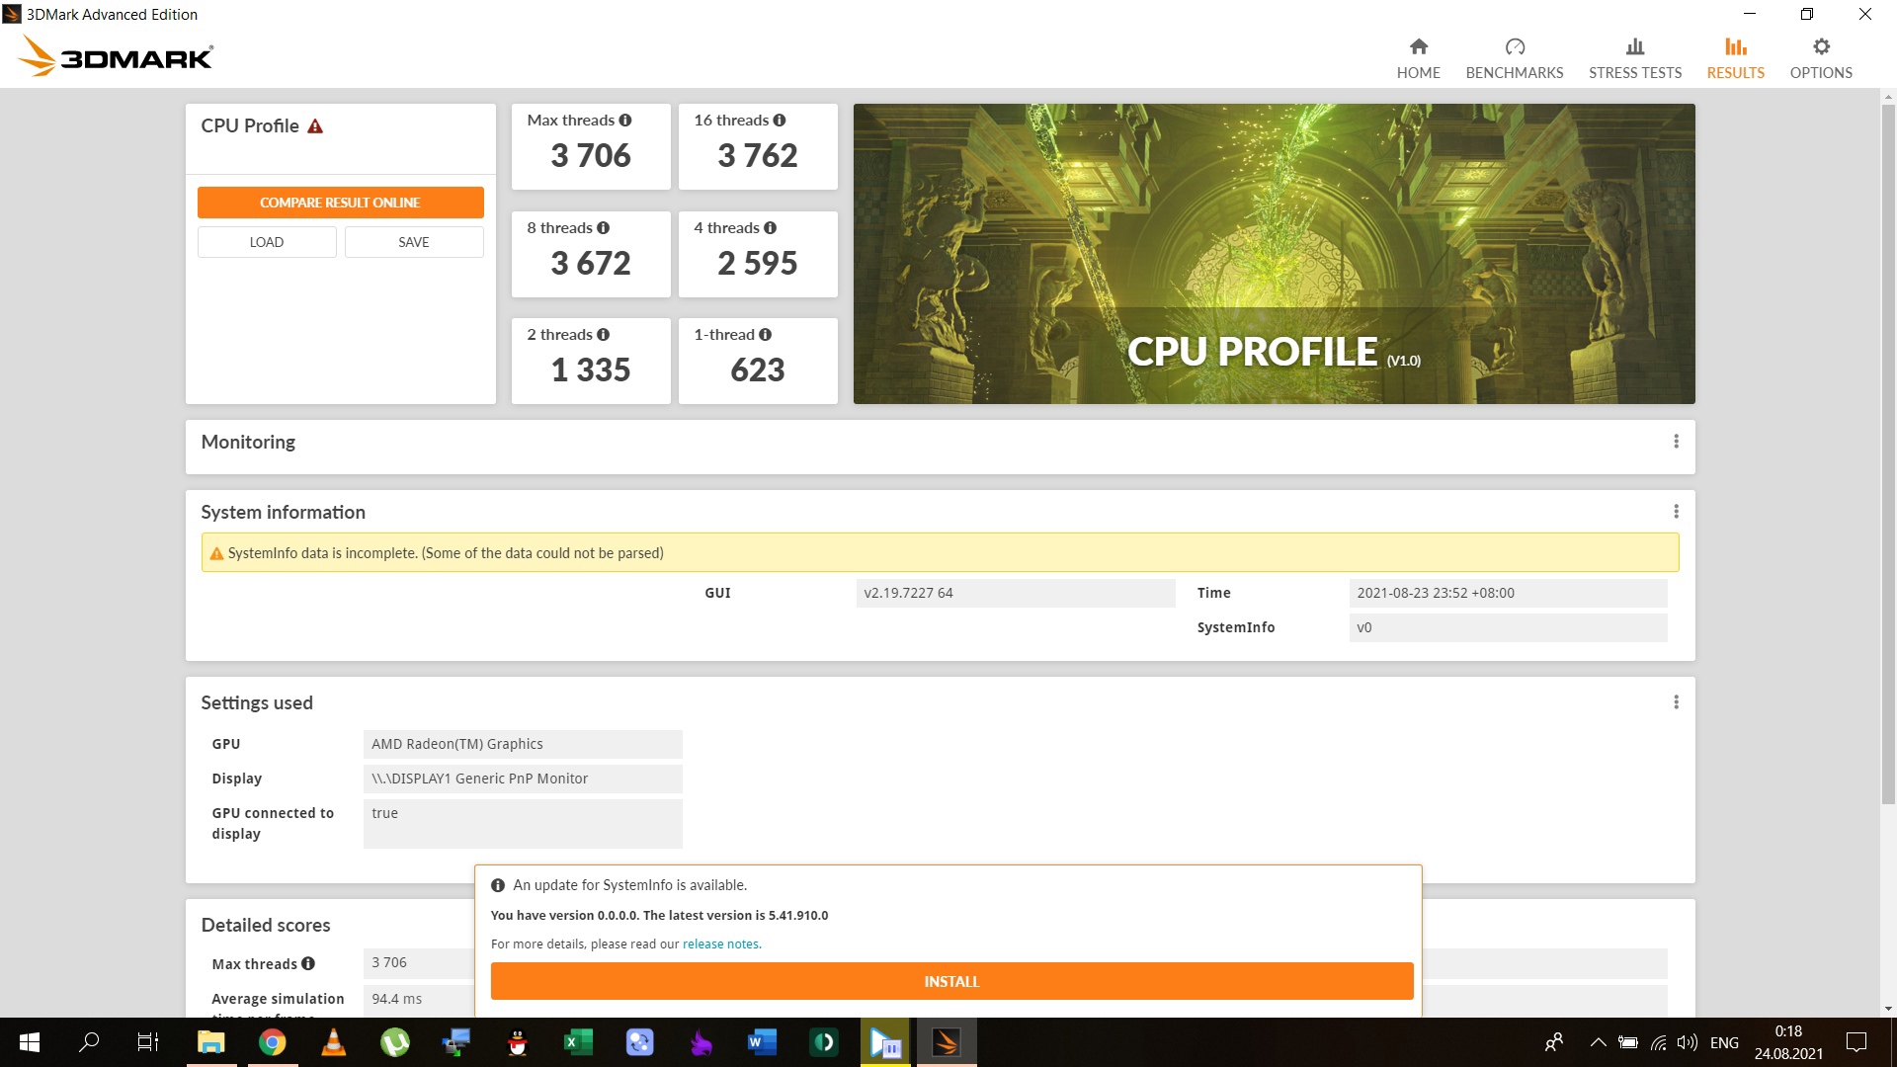1897x1067 pixels.
Task: Click info icon beside 1-thread
Action: click(765, 335)
